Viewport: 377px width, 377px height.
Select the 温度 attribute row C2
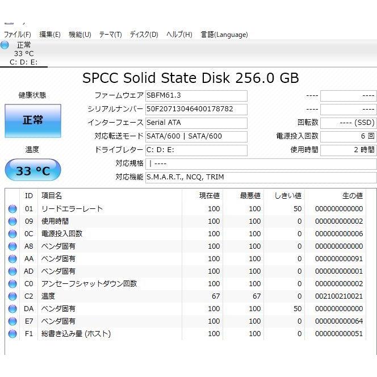pyautogui.click(x=185, y=296)
